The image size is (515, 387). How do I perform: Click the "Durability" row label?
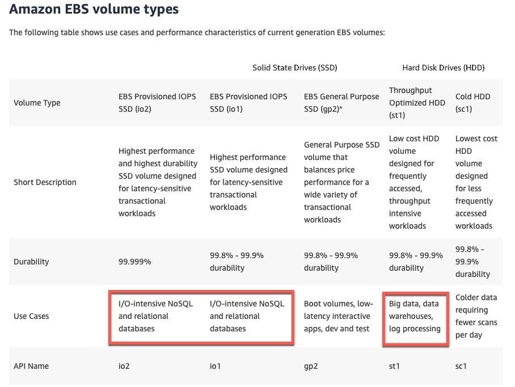31,262
